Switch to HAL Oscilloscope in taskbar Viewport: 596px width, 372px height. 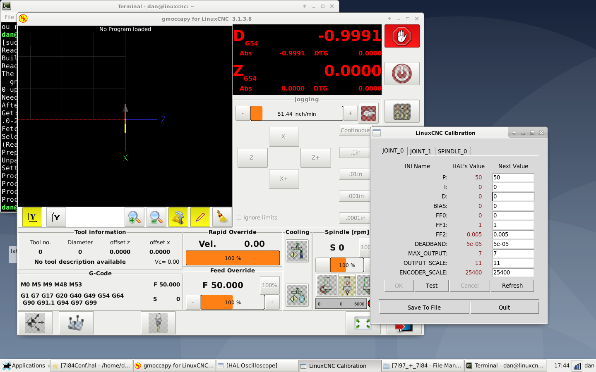click(257, 366)
